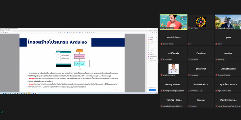
Task: Select Compress PDF tool
Action: coord(151,50)
